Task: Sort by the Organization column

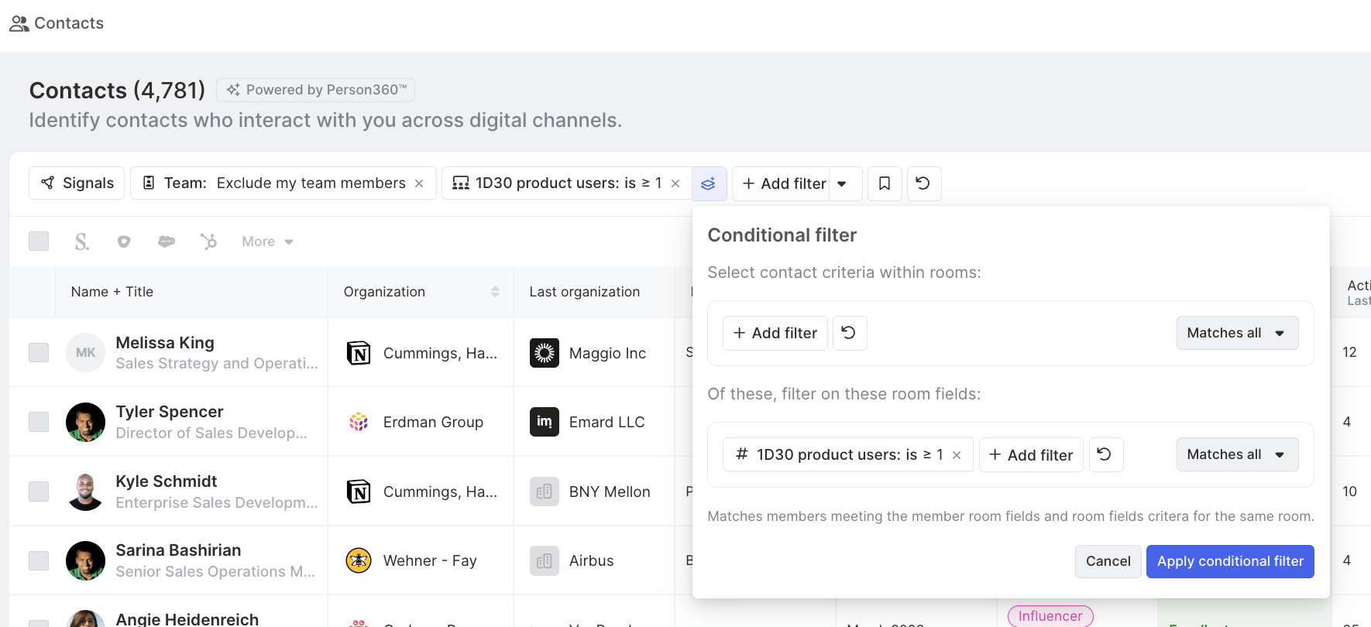Action: click(495, 292)
